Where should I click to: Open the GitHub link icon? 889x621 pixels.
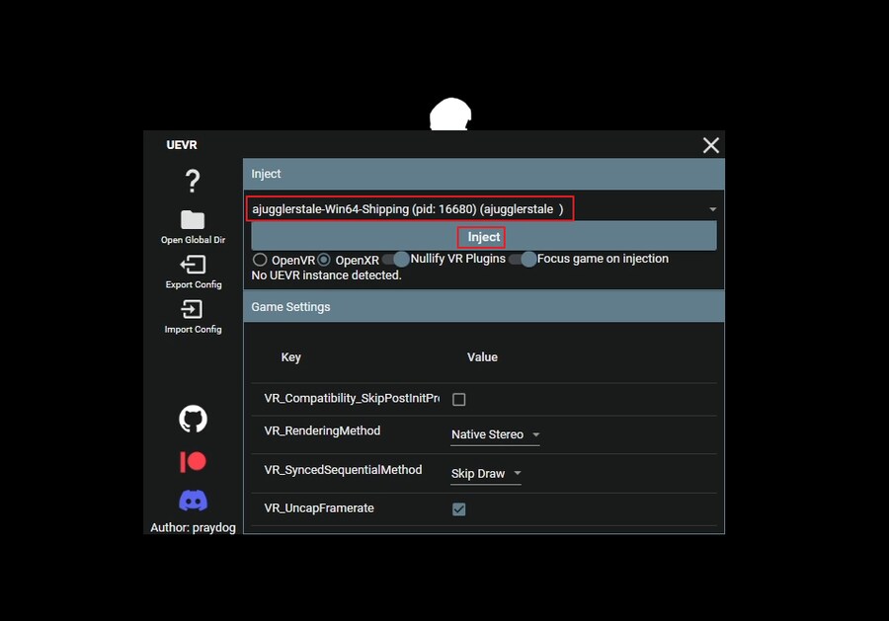coord(193,419)
